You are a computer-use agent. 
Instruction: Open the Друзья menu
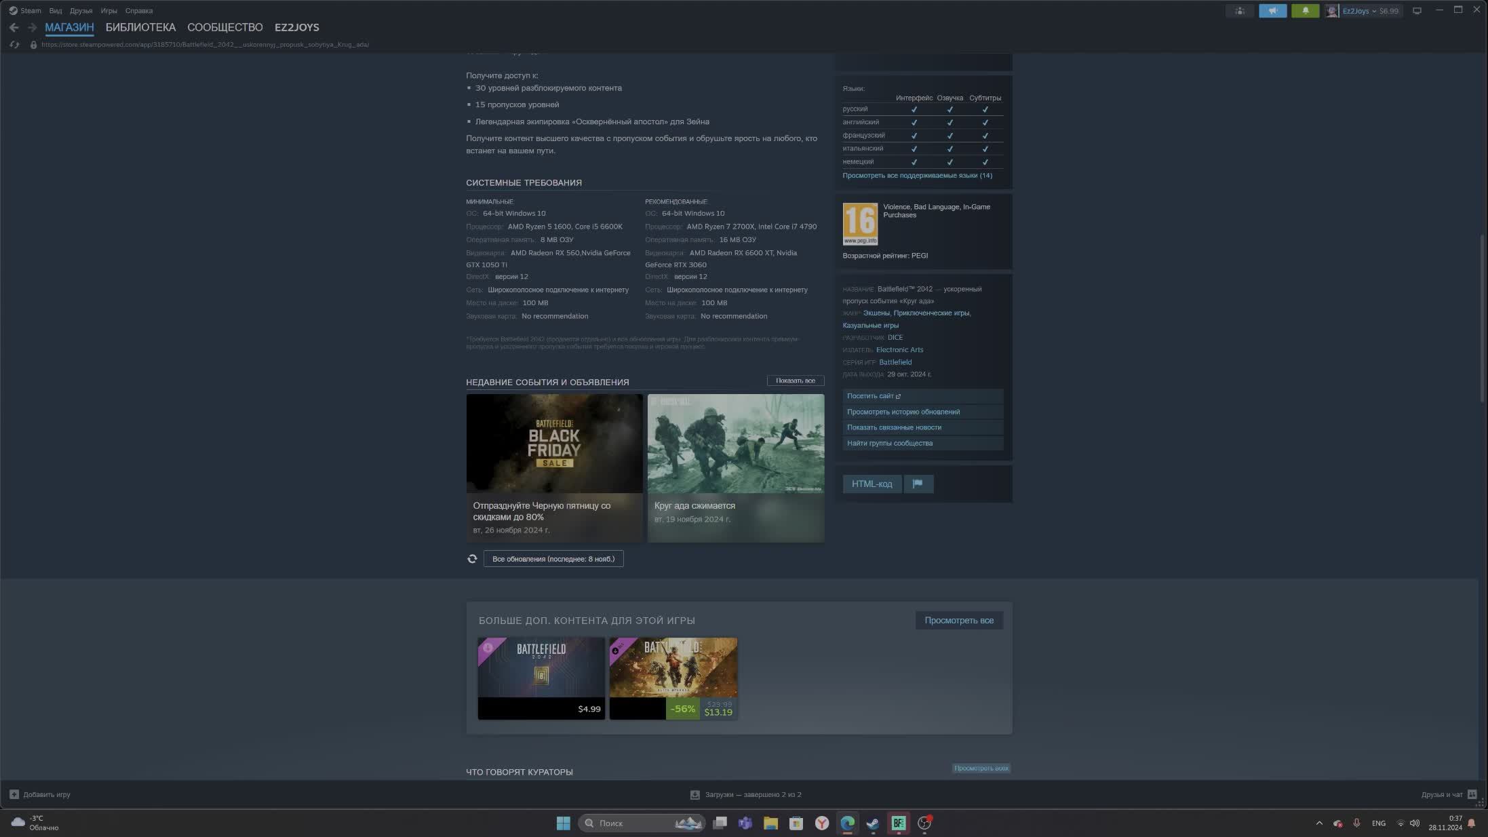[x=81, y=11]
